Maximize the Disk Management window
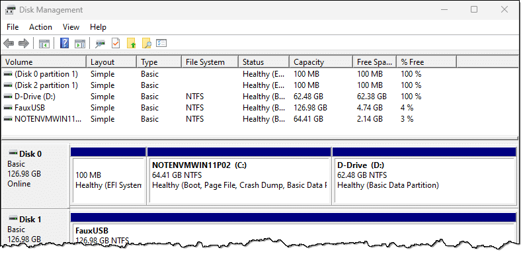523x254 pixels. pyautogui.click(x=474, y=9)
